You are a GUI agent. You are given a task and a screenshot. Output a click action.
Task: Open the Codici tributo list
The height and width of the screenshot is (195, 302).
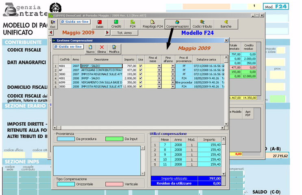click(x=202, y=24)
